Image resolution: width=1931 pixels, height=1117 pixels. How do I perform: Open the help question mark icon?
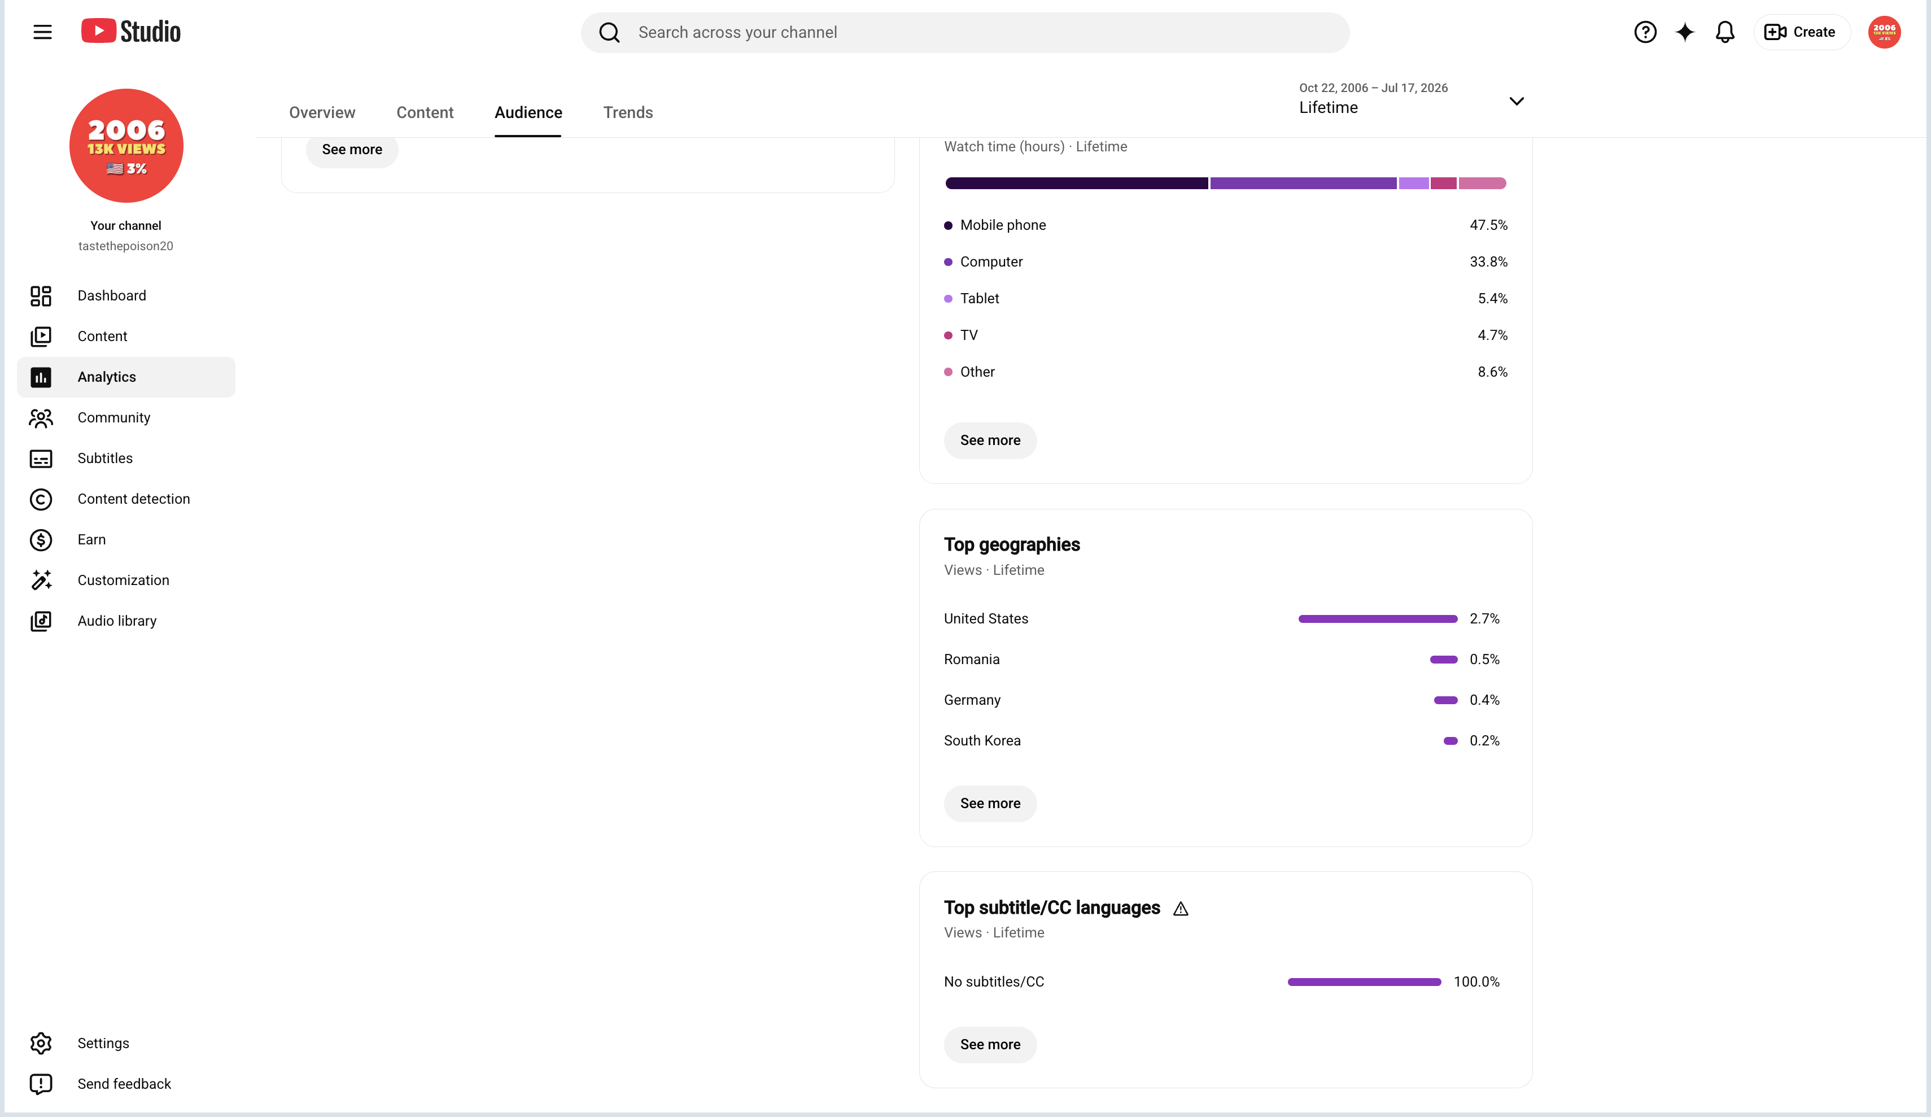1644,32
